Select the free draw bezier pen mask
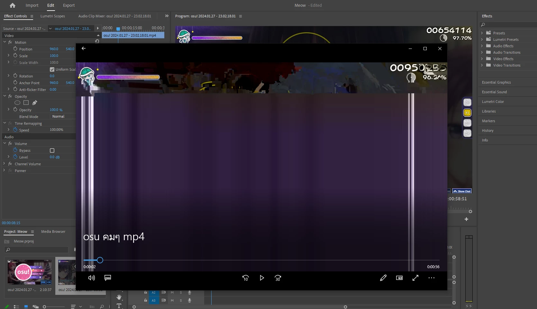The width and height of the screenshot is (537, 309). click(35, 103)
